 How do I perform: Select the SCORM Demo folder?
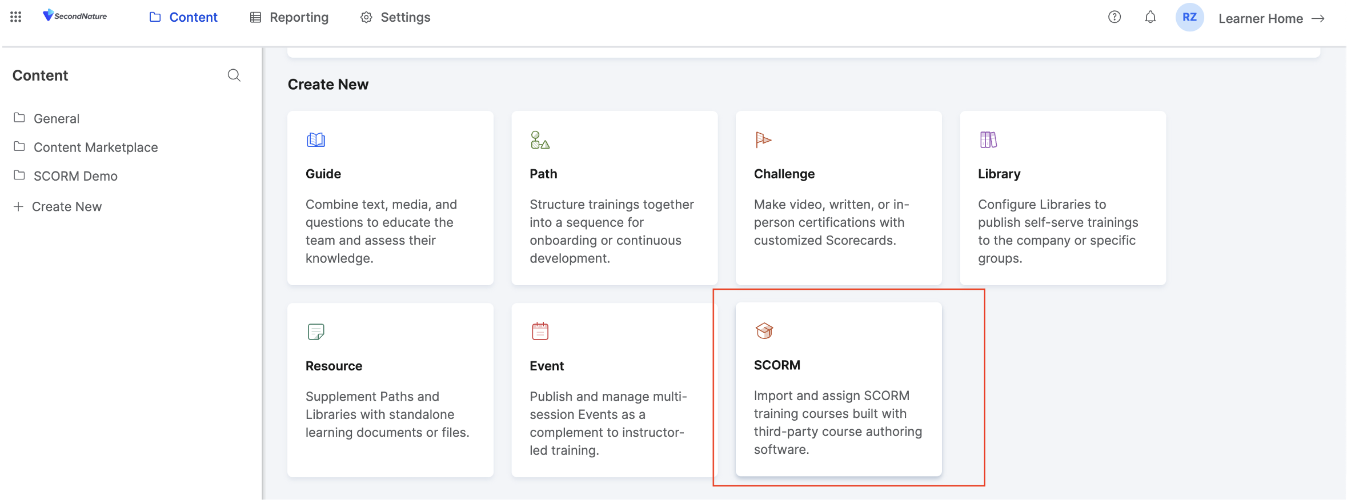(75, 176)
